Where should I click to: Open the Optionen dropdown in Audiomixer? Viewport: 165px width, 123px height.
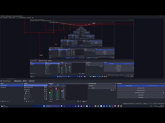coord(85,101)
